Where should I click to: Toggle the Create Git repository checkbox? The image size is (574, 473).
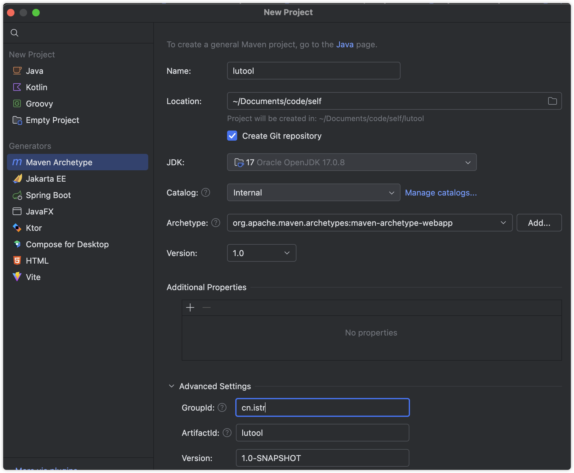232,136
